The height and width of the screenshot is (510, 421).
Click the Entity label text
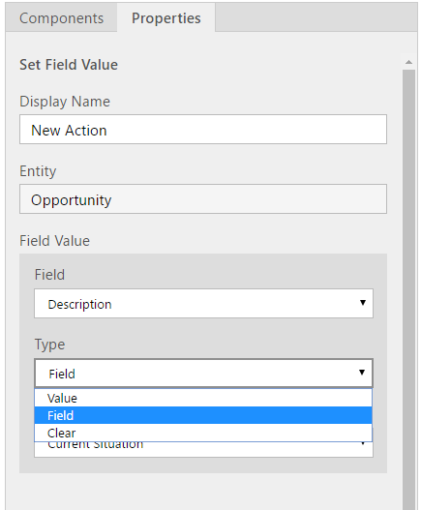point(38,171)
